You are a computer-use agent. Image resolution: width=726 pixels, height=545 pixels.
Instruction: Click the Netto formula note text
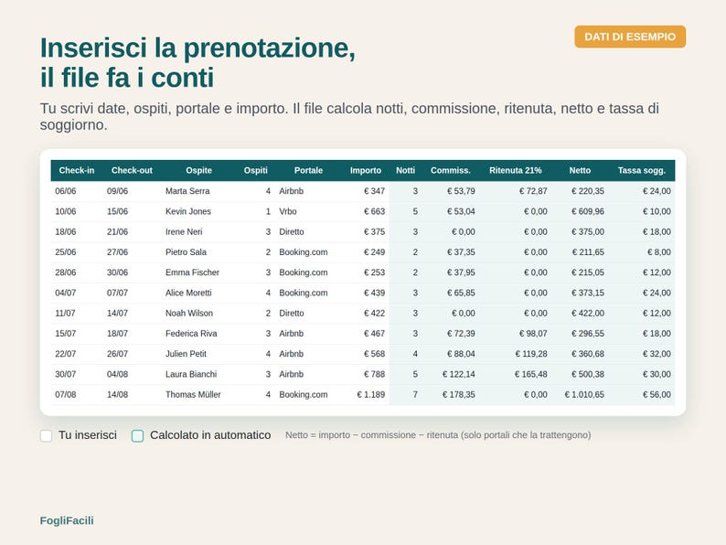click(x=438, y=434)
